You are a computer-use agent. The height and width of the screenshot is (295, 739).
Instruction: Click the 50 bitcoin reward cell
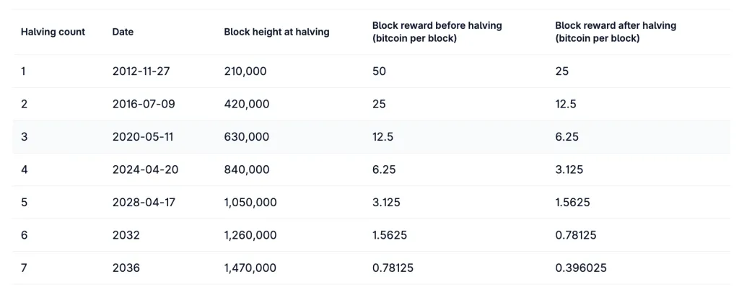coord(379,71)
